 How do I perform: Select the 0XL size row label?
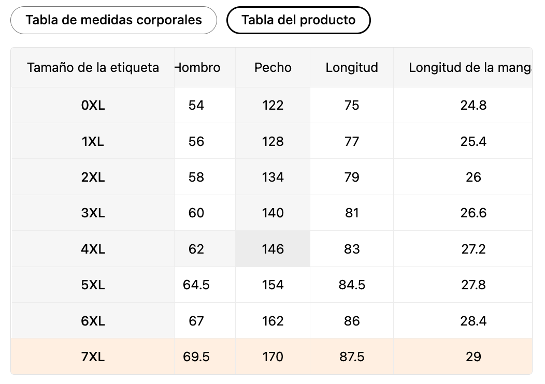click(93, 106)
